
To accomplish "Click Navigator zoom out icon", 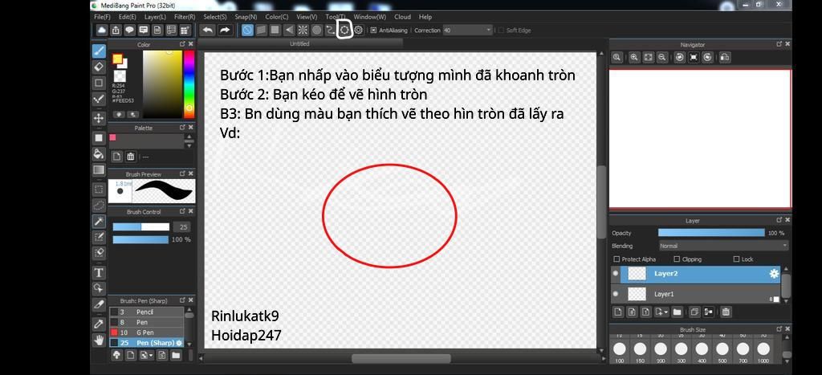I will tap(662, 57).
